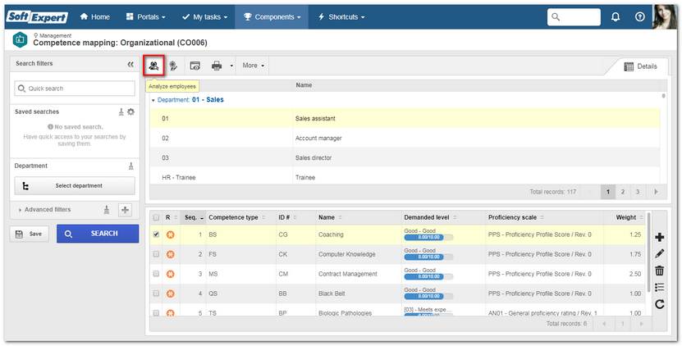The image size is (682, 346).
Task: Toggle the select-all checkbox in competence header
Action: coord(156,218)
